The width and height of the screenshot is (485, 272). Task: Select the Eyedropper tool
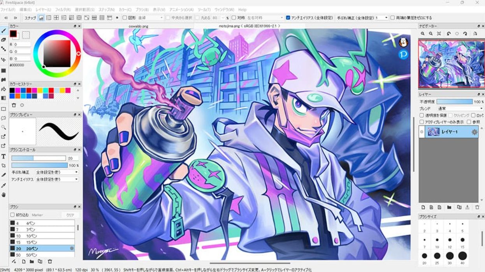(x=4, y=185)
